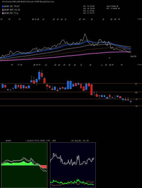
Task: Click the 78 price axis label
Action: [136, 99]
